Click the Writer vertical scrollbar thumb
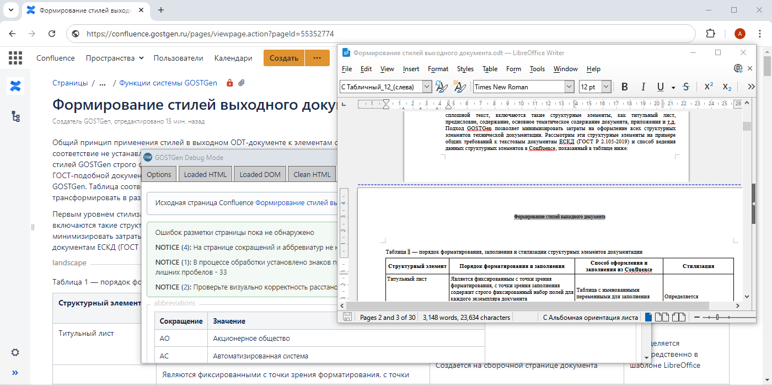772x386 pixels. click(x=747, y=126)
